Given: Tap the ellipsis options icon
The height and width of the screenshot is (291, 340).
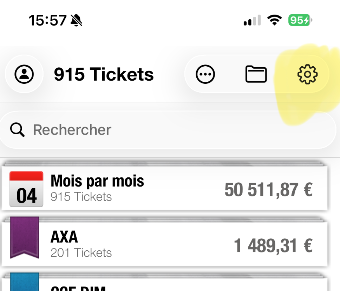Looking at the screenshot, I should coord(205,74).
